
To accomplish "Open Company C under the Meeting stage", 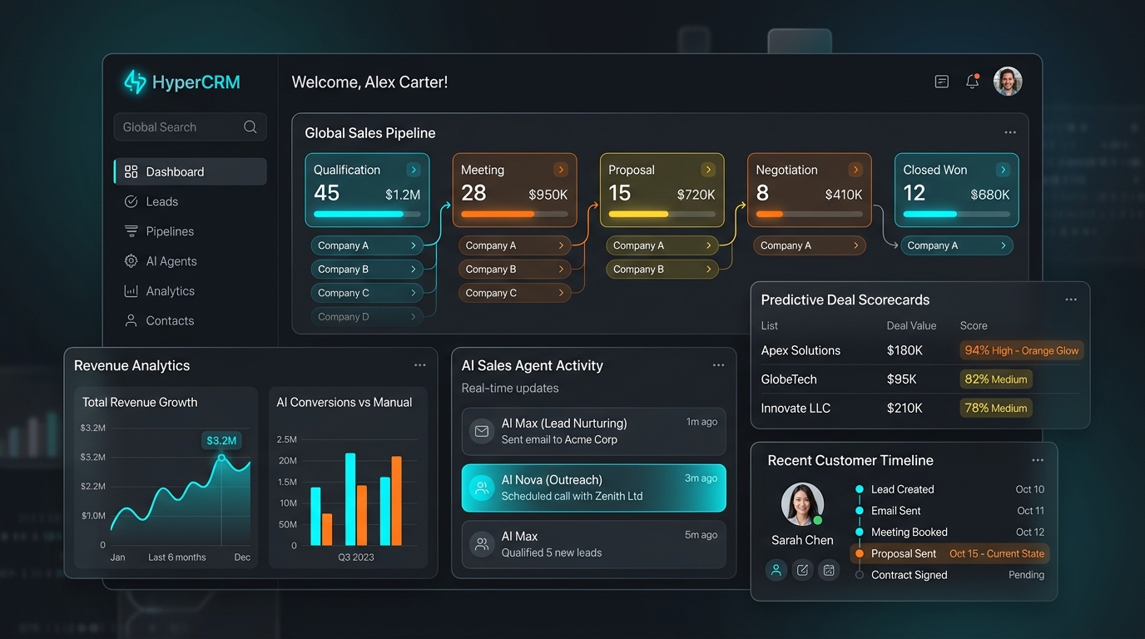I will tap(514, 293).
